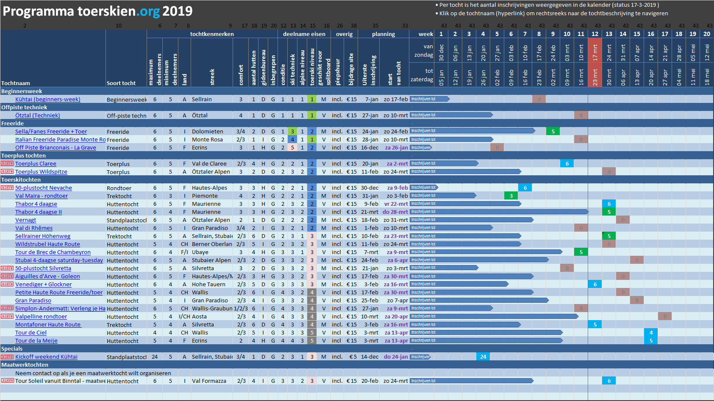Open the Kühtai (beginners-week) tour link
The height and width of the screenshot is (401, 714).
pyautogui.click(x=48, y=100)
